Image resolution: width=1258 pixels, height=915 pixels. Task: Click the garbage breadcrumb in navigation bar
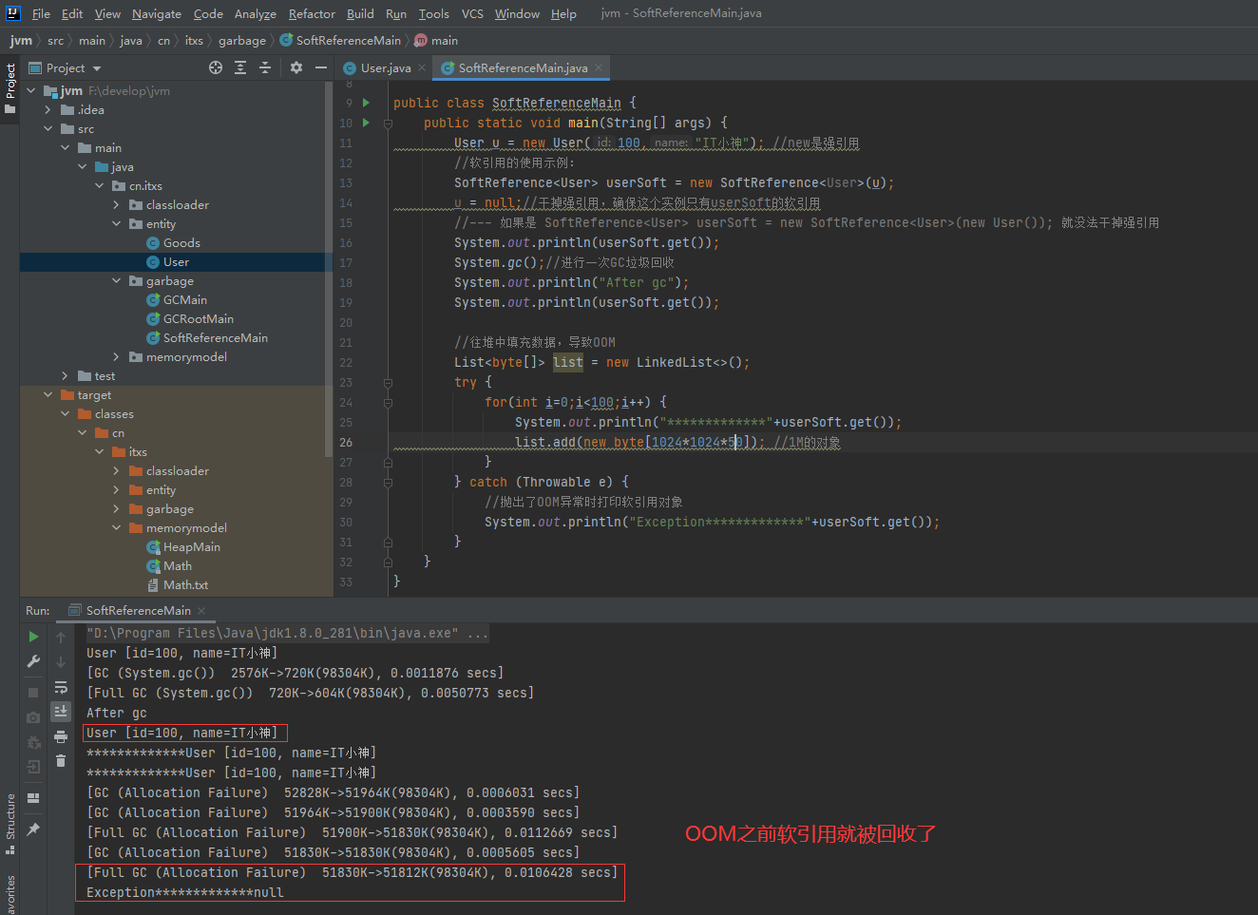(x=242, y=41)
